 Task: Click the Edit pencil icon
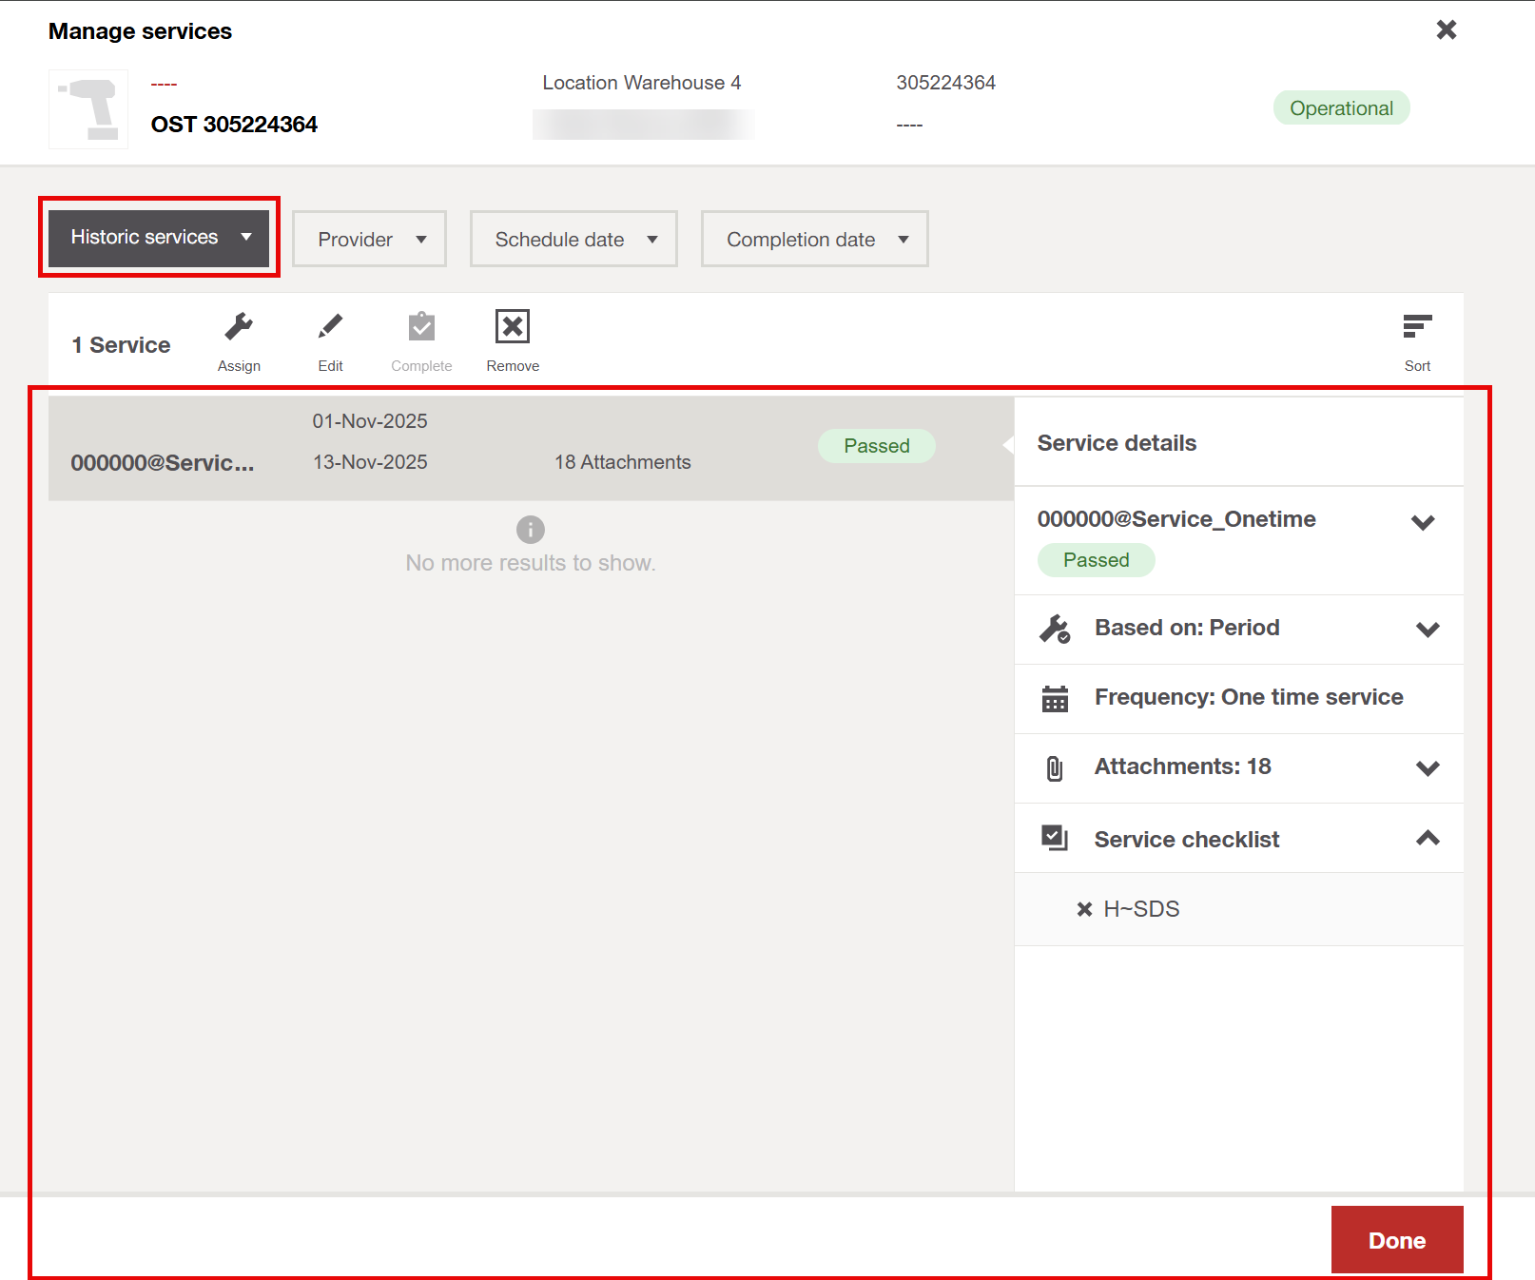click(x=330, y=327)
